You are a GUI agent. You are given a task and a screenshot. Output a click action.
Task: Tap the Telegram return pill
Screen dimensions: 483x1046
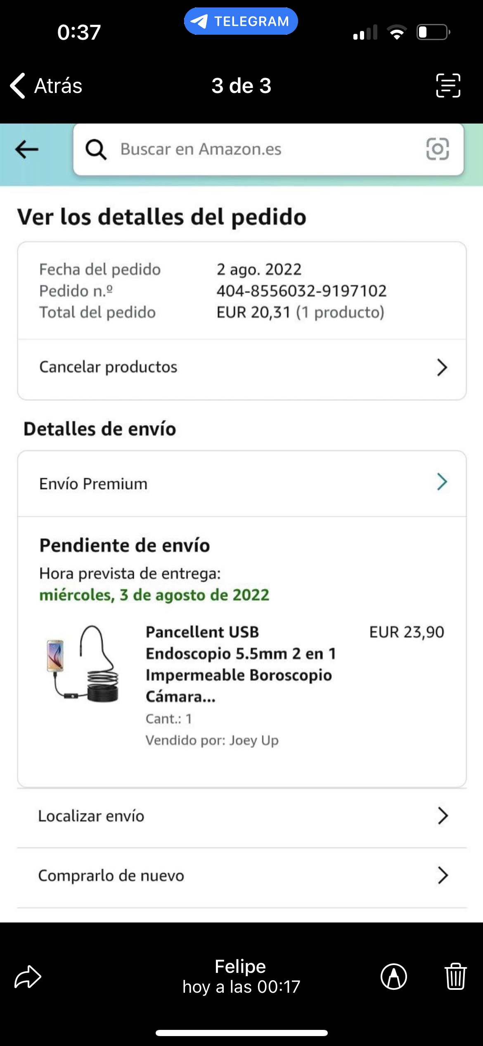241,21
